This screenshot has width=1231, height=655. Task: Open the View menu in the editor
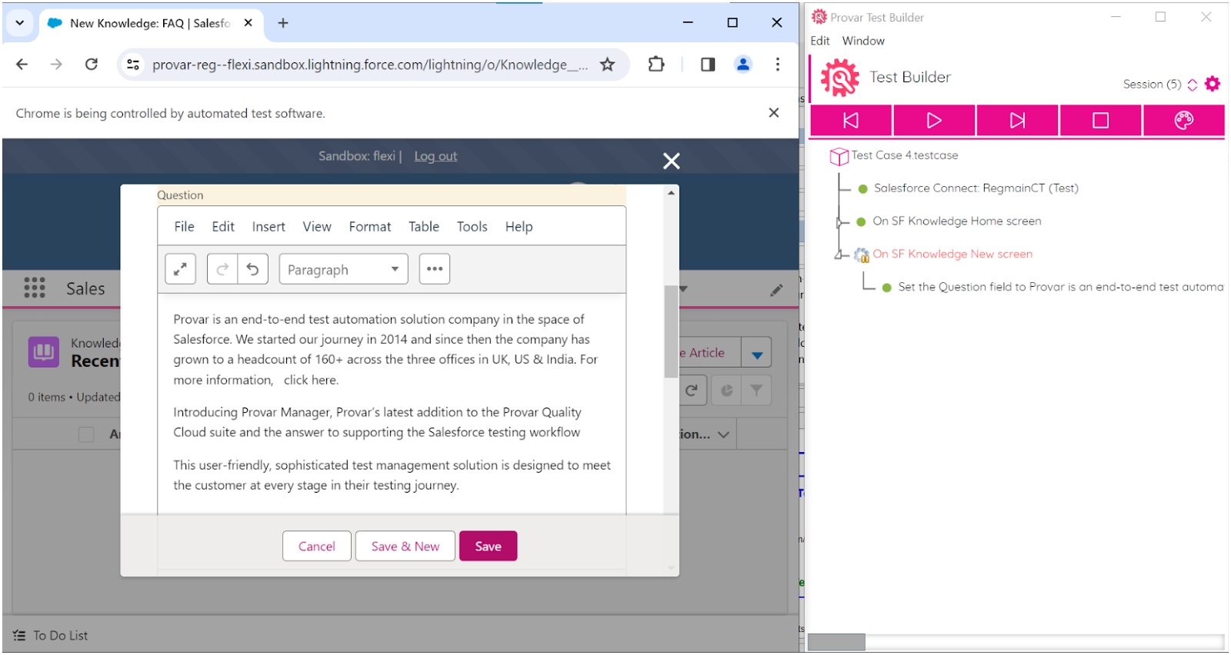pos(317,227)
